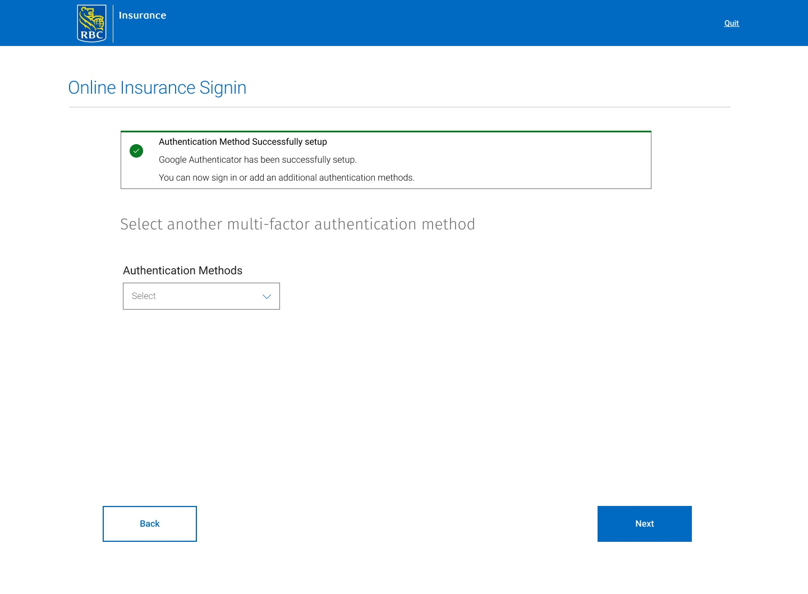Click the Select placeholder text
Screen dimensions: 808x594
click(x=144, y=296)
